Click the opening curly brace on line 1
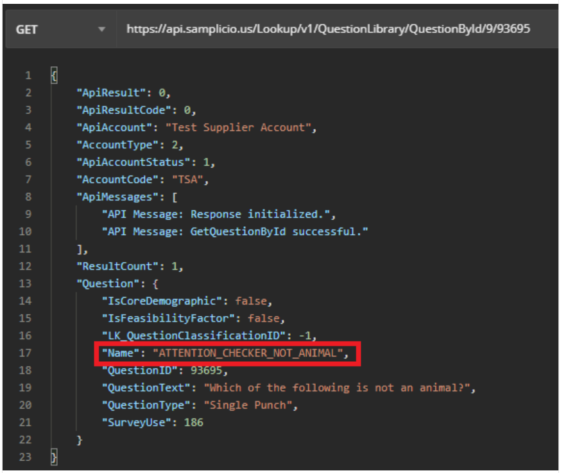This screenshot has width=561, height=473. point(53,76)
